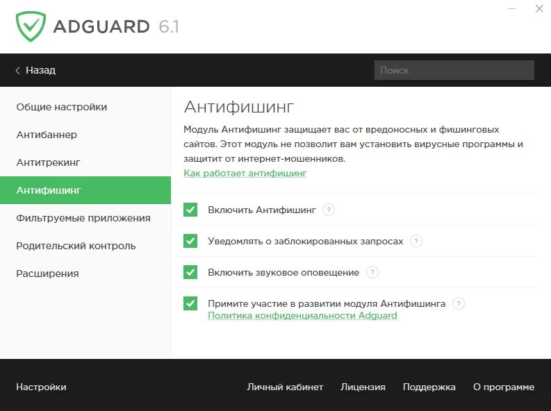Open the Как работает антифишинг link
Image resolution: width=551 pixels, height=411 pixels.
pyautogui.click(x=245, y=173)
